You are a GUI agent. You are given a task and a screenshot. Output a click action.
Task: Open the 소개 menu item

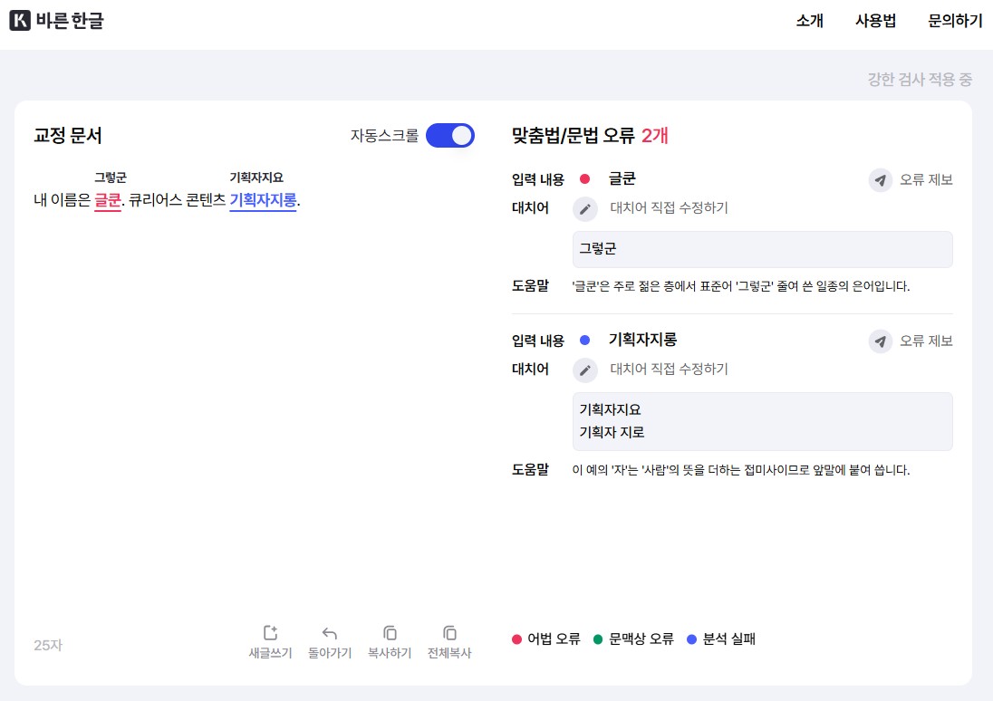pos(809,21)
